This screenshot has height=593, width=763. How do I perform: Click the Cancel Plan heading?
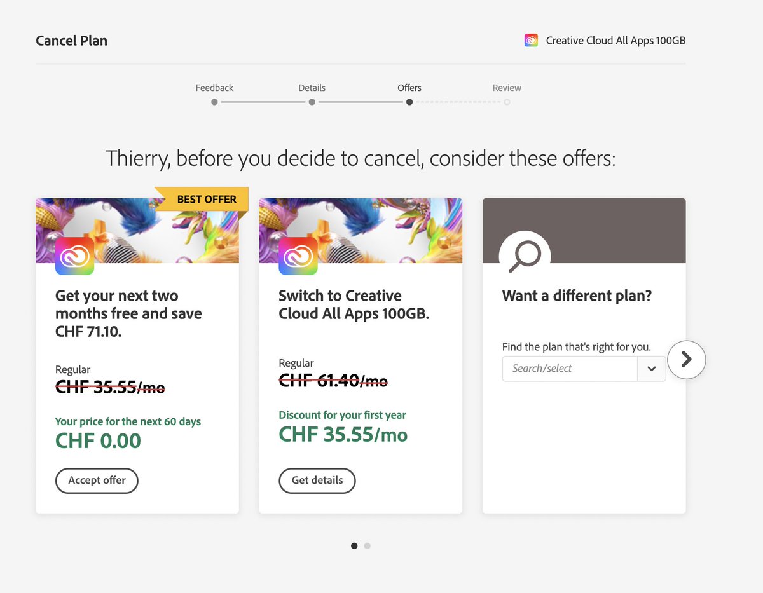coord(71,41)
